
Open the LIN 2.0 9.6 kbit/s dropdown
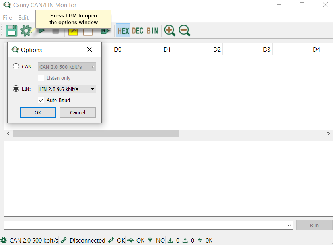click(x=67, y=89)
